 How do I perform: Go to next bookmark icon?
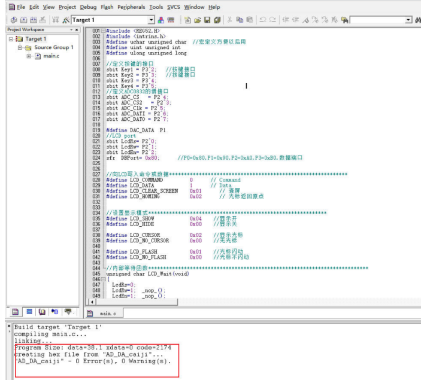[x=315, y=20]
